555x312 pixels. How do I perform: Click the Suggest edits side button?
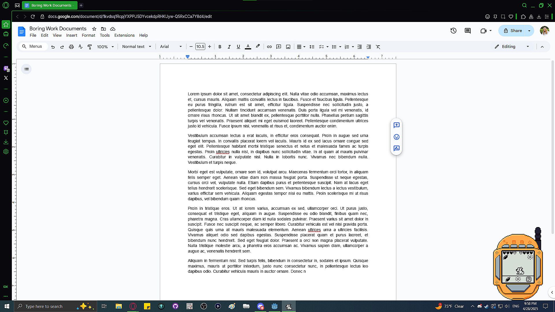coord(396,148)
